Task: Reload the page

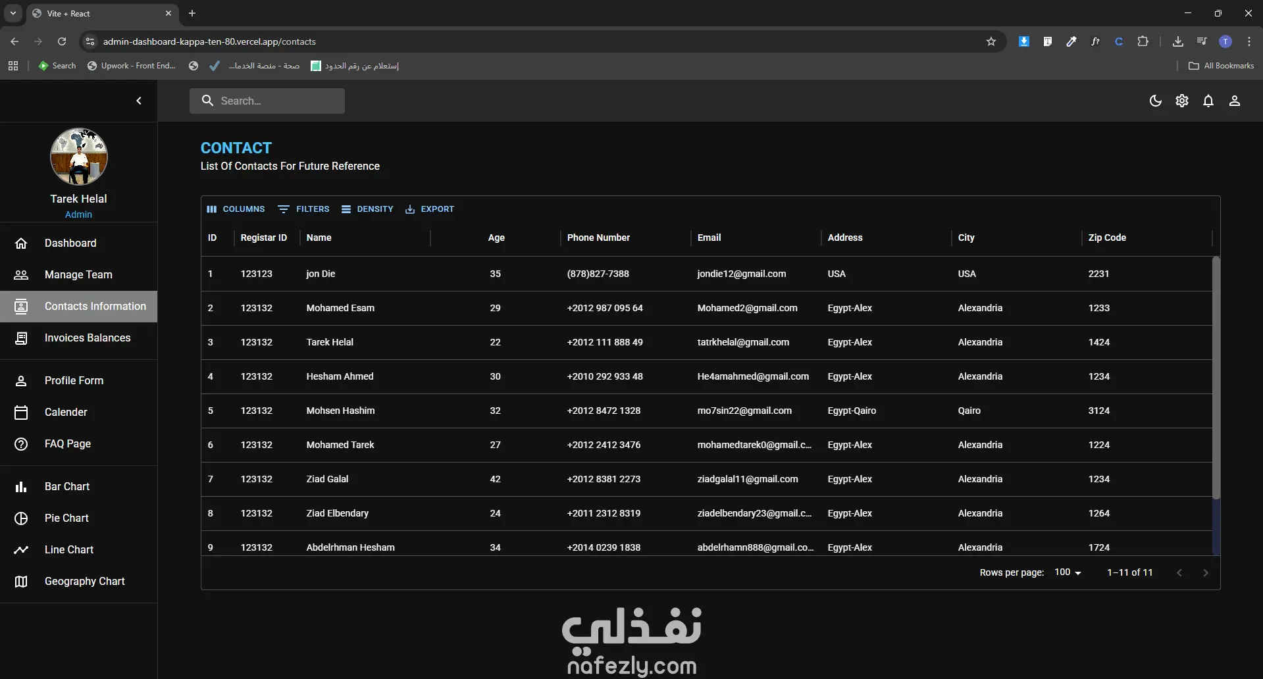Action: click(x=62, y=41)
